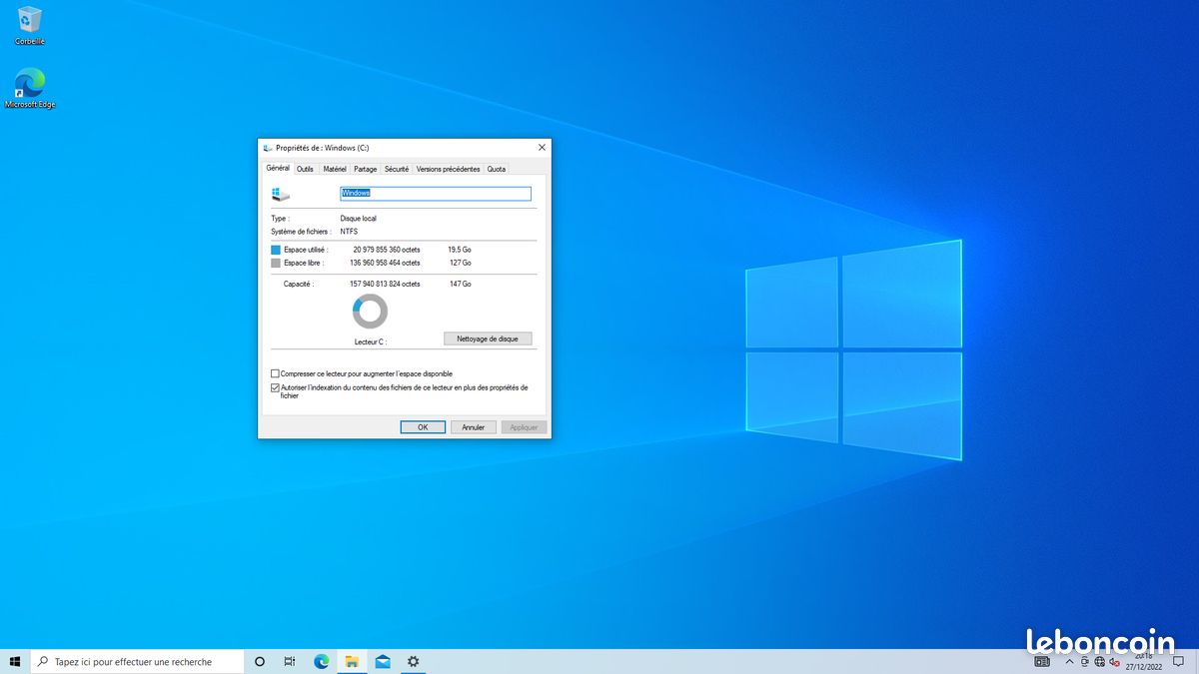This screenshot has height=674, width=1199.
Task: Click the 136 960 958 464 octets value
Action: [x=385, y=263]
